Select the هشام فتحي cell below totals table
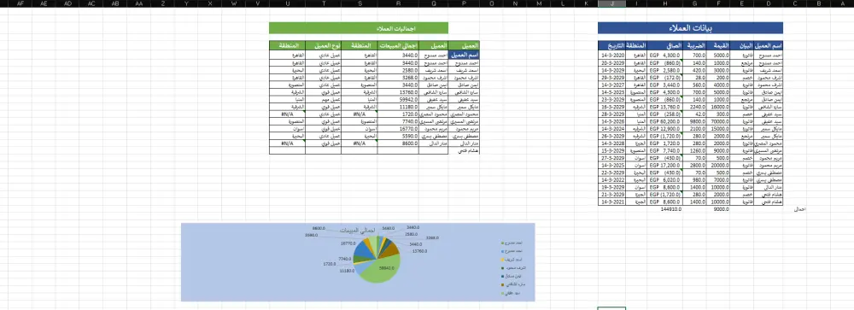 coord(464,151)
